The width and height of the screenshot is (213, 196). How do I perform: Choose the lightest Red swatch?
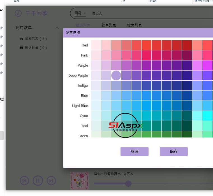(x=96, y=45)
